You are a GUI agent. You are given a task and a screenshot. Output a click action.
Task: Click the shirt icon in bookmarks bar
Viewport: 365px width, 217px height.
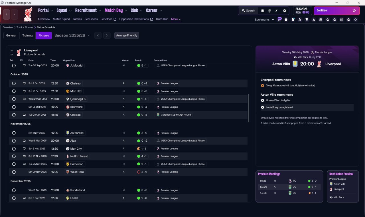point(286,20)
